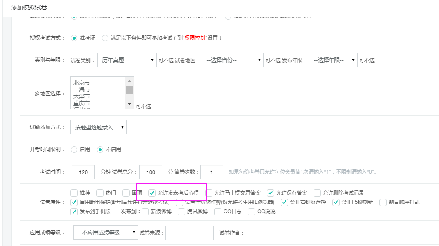Select 不启用 for exam time limit

point(100,149)
